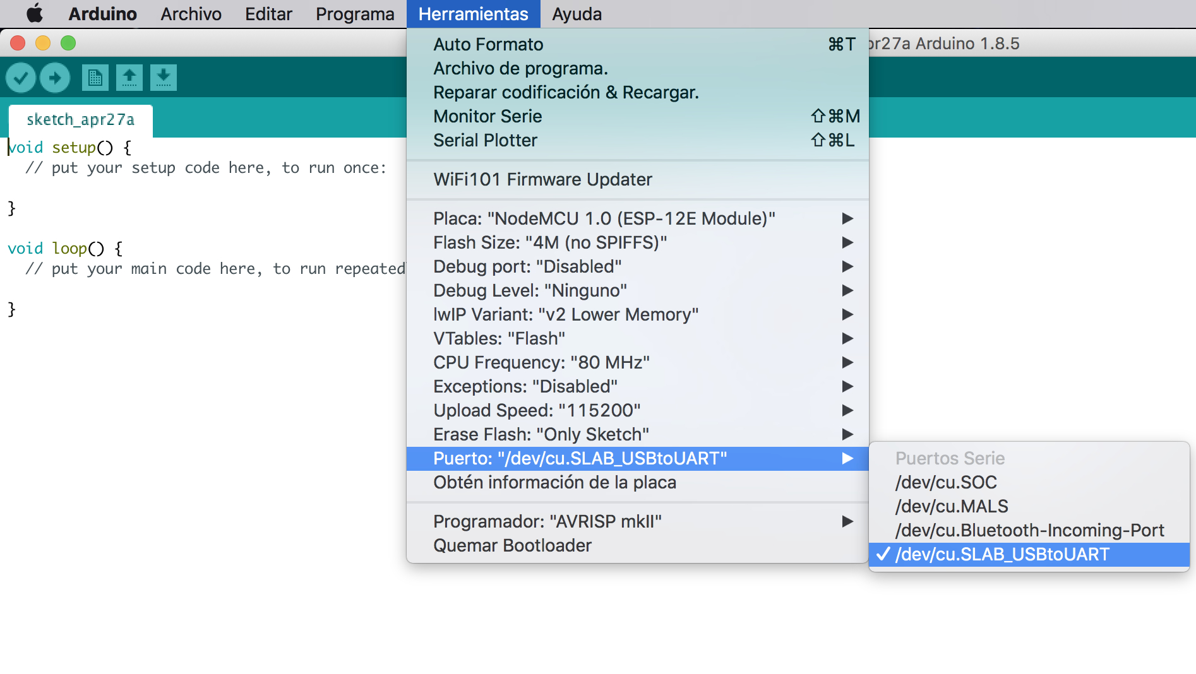Click the New sketch document icon
Viewport: 1196px width, 674px height.
pyautogui.click(x=95, y=78)
